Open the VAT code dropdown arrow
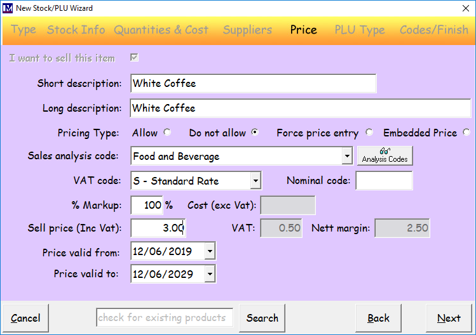Image resolution: width=476 pixels, height=335 pixels. click(255, 181)
